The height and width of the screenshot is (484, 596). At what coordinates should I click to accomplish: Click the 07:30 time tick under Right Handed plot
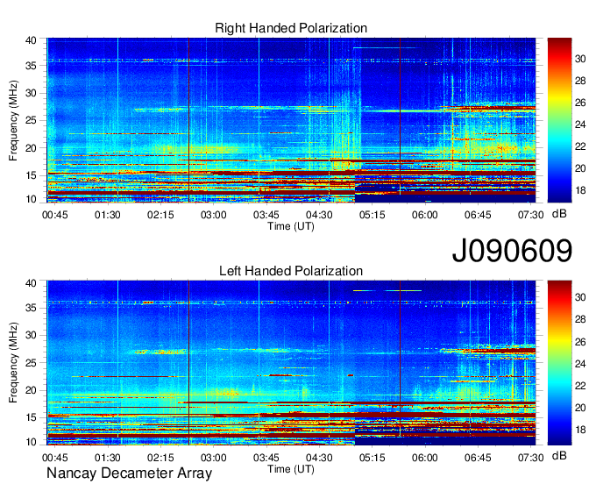[530, 215]
